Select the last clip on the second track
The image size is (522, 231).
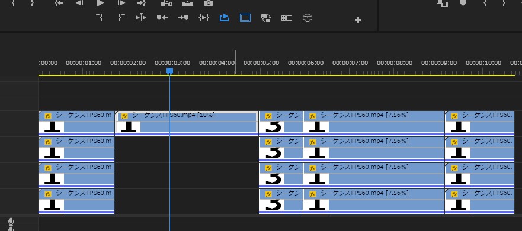coord(480,149)
